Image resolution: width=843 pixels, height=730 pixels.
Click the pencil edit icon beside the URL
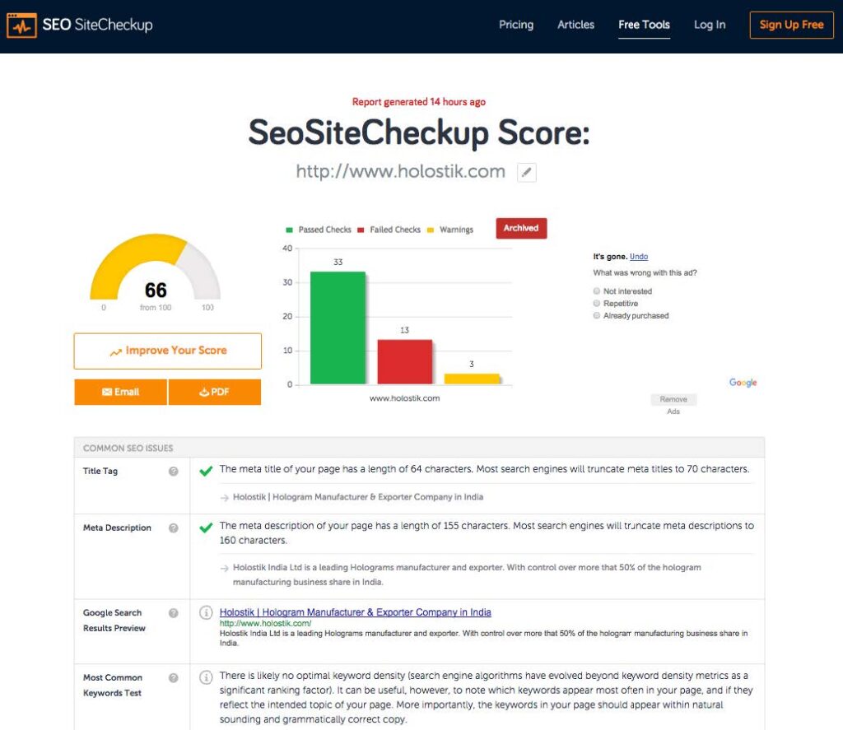[x=526, y=173]
